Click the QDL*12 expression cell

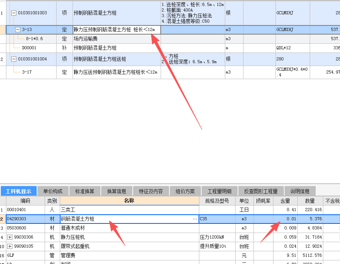[x=293, y=48]
